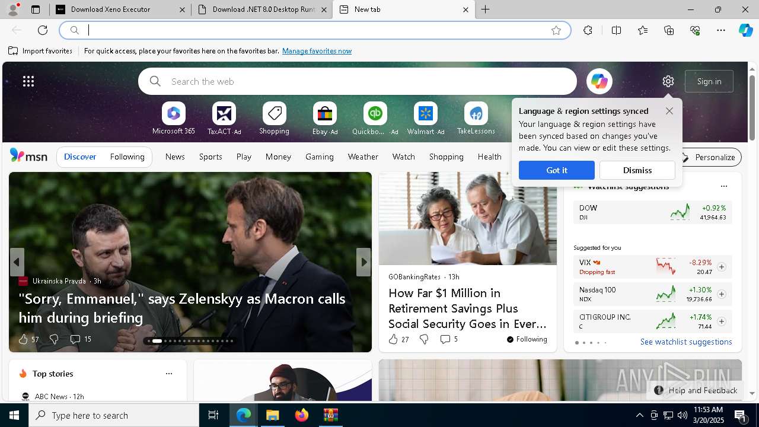Open page settings gear icon
The width and height of the screenshot is (759, 427).
pos(668,81)
